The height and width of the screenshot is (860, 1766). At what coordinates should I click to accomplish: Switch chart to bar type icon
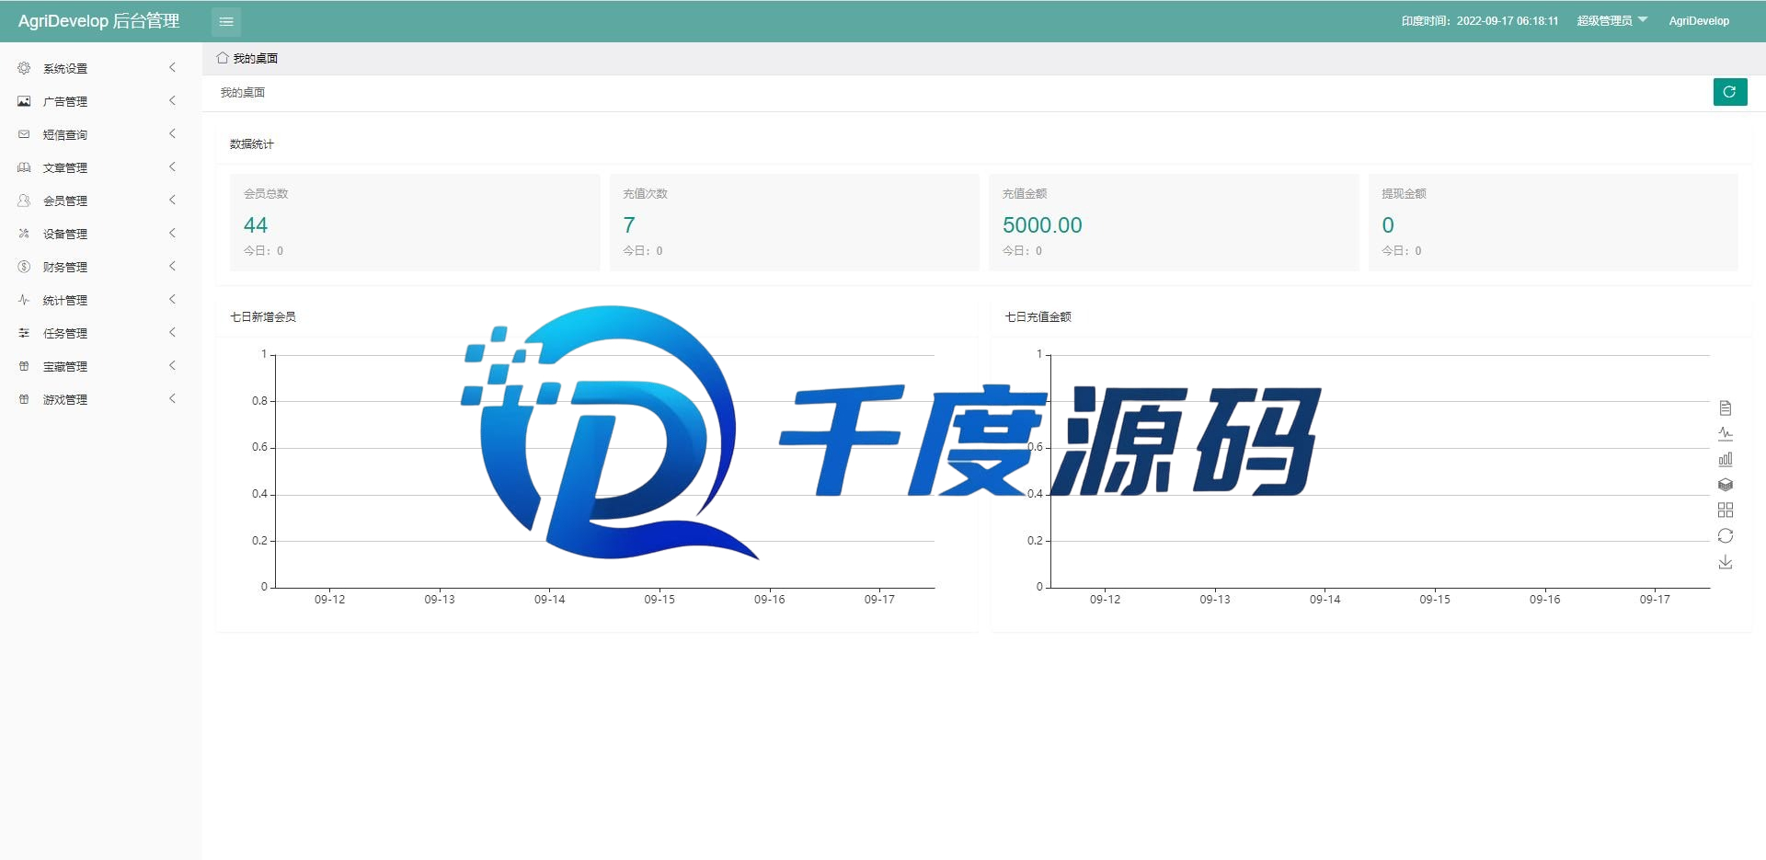pos(1726,459)
